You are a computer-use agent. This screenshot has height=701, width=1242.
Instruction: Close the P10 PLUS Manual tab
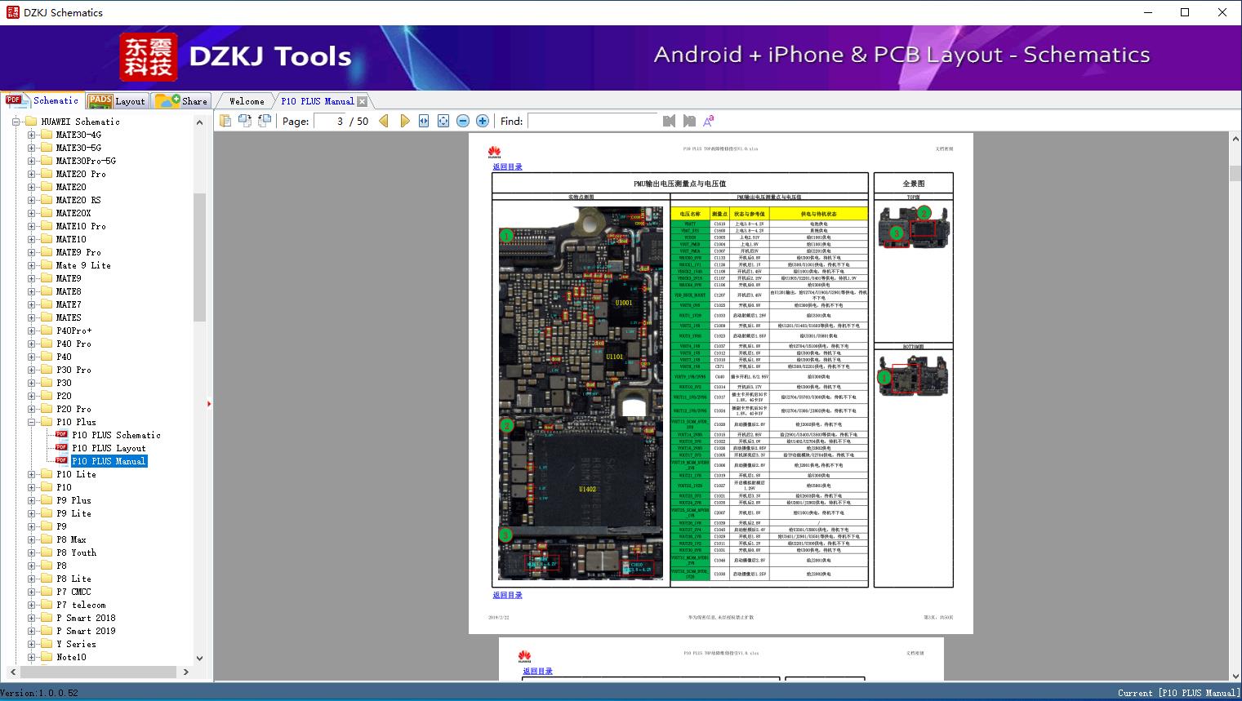(362, 101)
